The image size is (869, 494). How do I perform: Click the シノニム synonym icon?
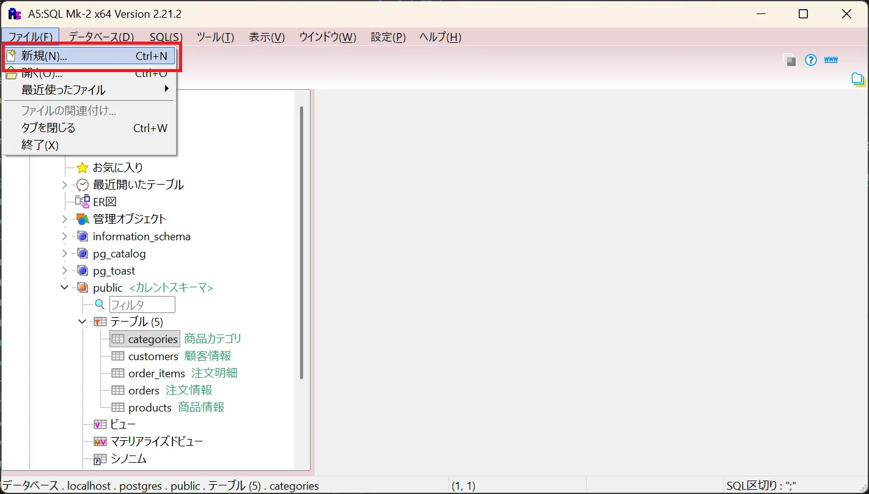pos(100,459)
